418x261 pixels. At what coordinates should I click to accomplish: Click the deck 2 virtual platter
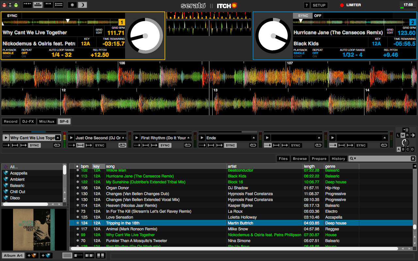tap(273, 36)
